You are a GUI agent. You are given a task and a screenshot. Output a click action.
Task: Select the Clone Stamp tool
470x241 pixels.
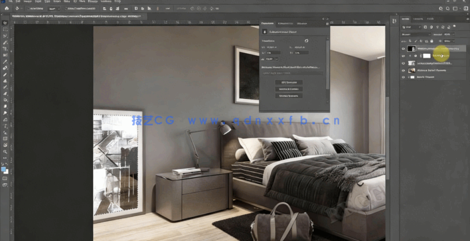click(x=5, y=81)
